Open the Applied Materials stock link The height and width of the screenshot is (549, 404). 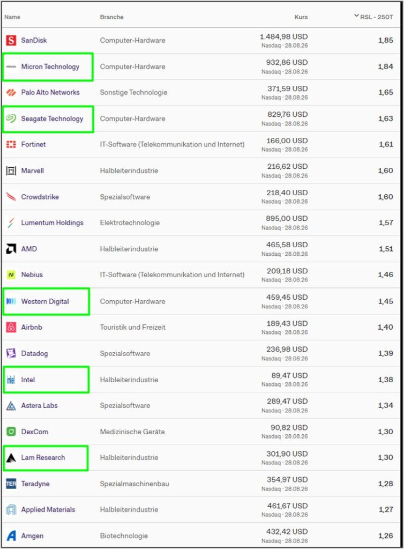(48, 510)
